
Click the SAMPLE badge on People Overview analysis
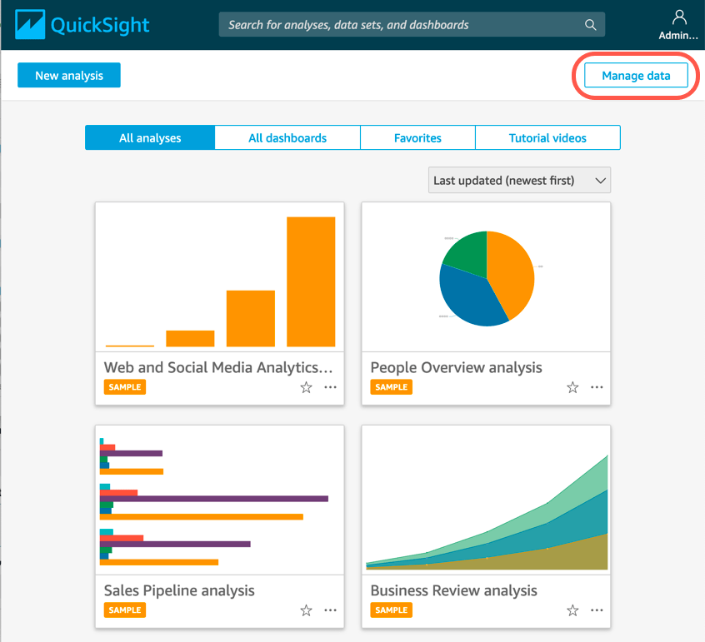pyautogui.click(x=391, y=386)
